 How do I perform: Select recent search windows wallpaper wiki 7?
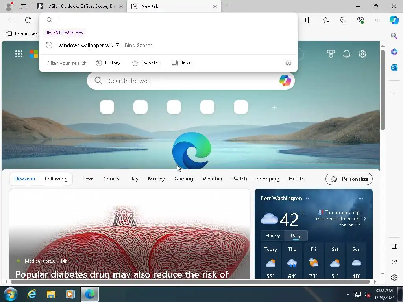point(168,46)
